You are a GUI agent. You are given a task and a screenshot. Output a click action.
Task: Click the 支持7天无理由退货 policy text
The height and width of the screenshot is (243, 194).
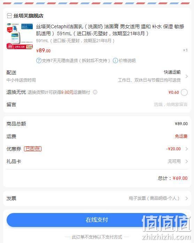pos(76,61)
